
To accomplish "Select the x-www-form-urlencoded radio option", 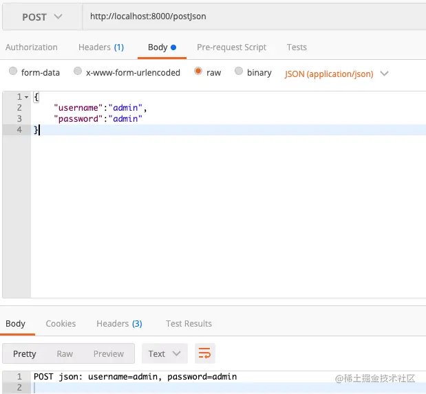I will click(x=78, y=71).
